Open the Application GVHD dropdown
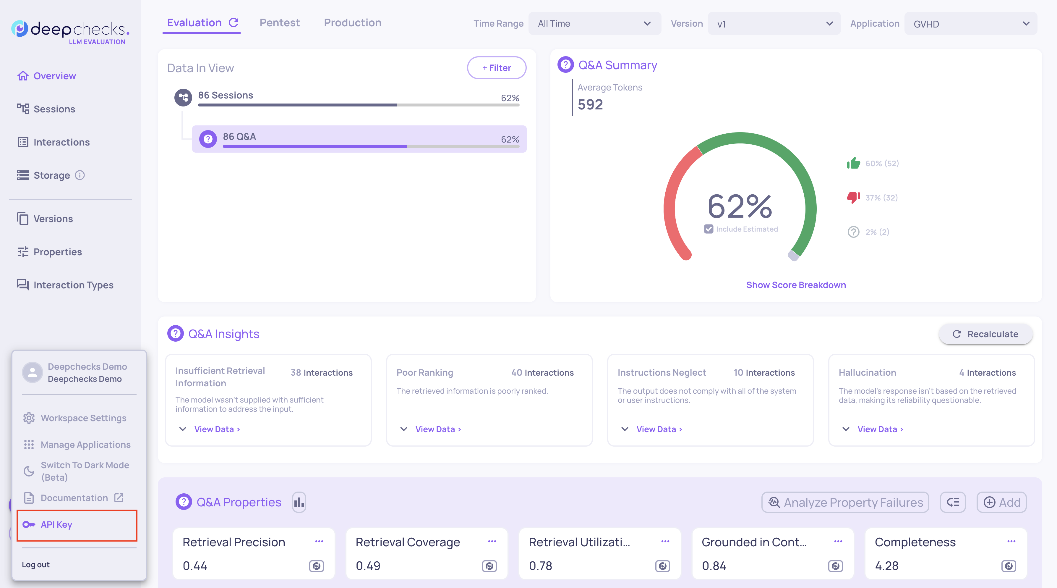This screenshot has height=588, width=1057. (970, 24)
